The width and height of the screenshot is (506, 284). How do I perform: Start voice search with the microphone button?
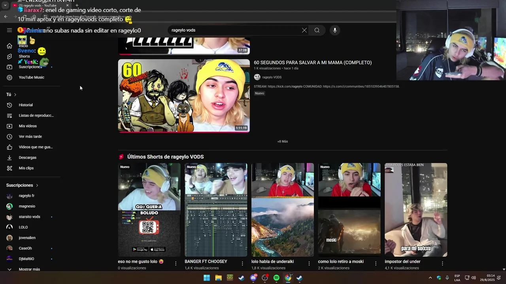[x=335, y=30]
